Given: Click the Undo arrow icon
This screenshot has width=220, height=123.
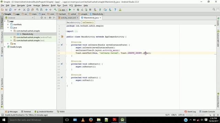Looking at the screenshot, I should click(x=15, y=10).
